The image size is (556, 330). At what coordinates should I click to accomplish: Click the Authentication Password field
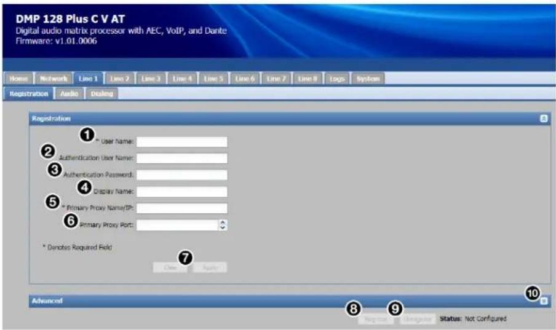pyautogui.click(x=182, y=175)
